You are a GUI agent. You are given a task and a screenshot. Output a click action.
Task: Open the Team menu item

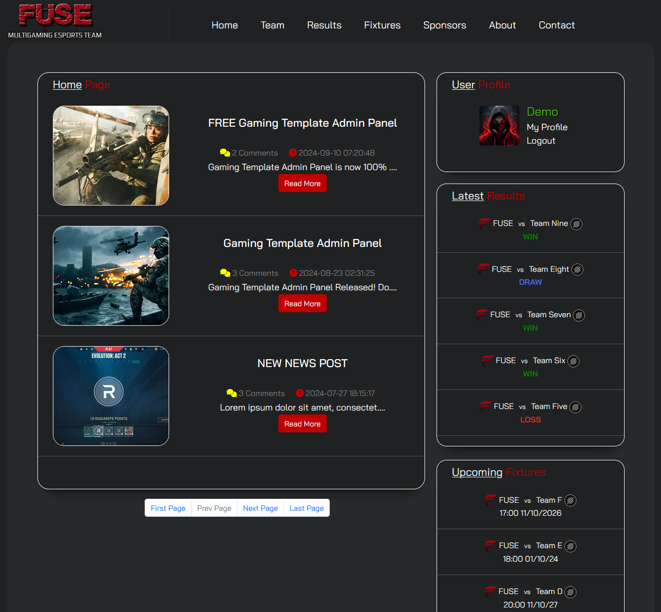272,25
